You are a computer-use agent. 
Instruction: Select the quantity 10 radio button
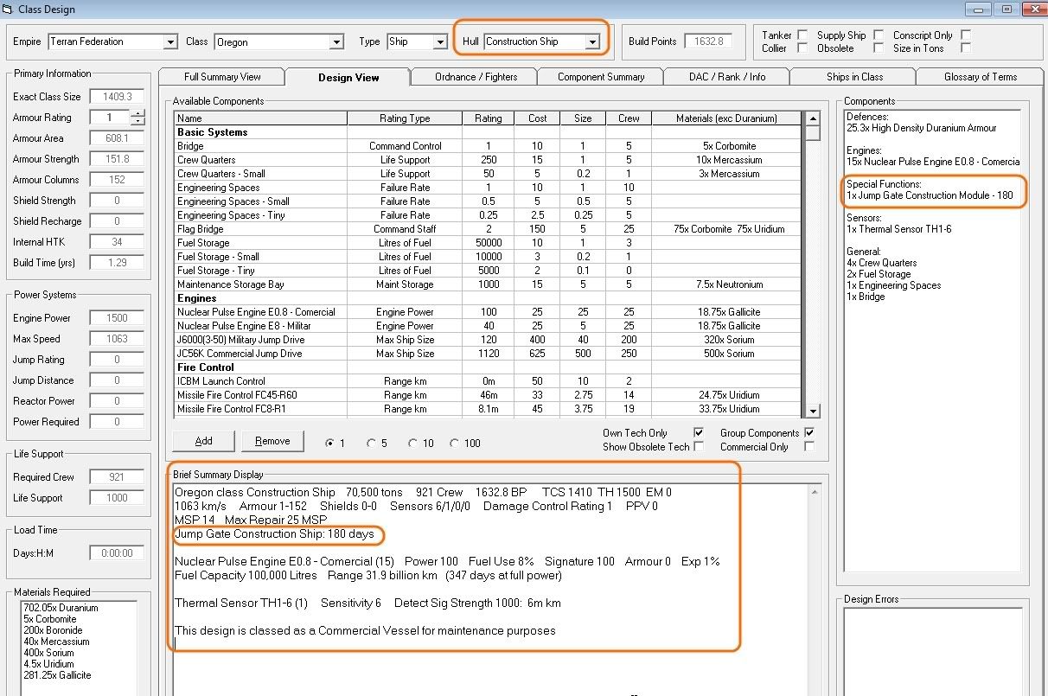pos(412,443)
